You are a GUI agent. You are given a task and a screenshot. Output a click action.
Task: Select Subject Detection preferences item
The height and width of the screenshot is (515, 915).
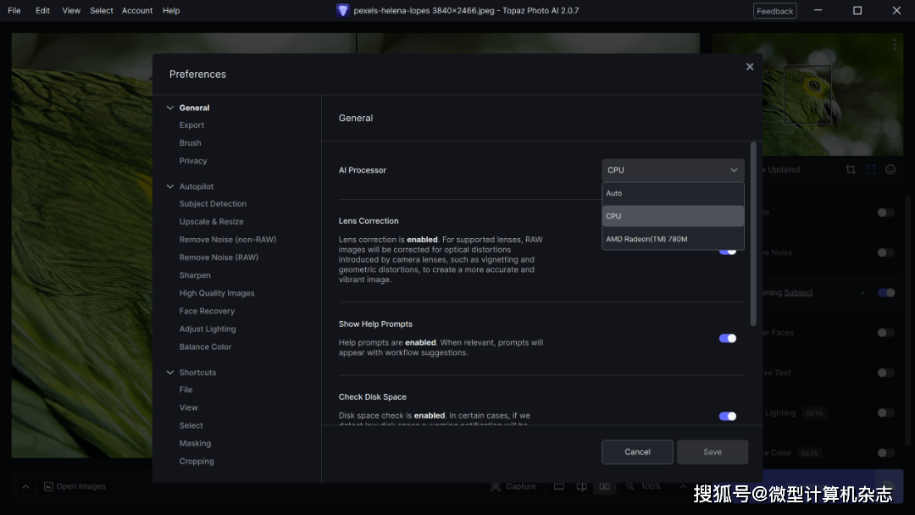pos(213,204)
